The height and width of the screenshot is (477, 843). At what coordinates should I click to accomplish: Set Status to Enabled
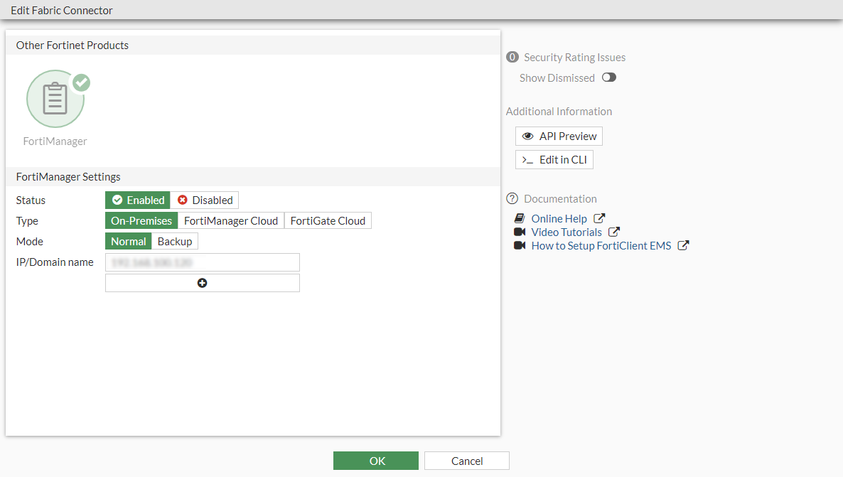pyautogui.click(x=138, y=200)
